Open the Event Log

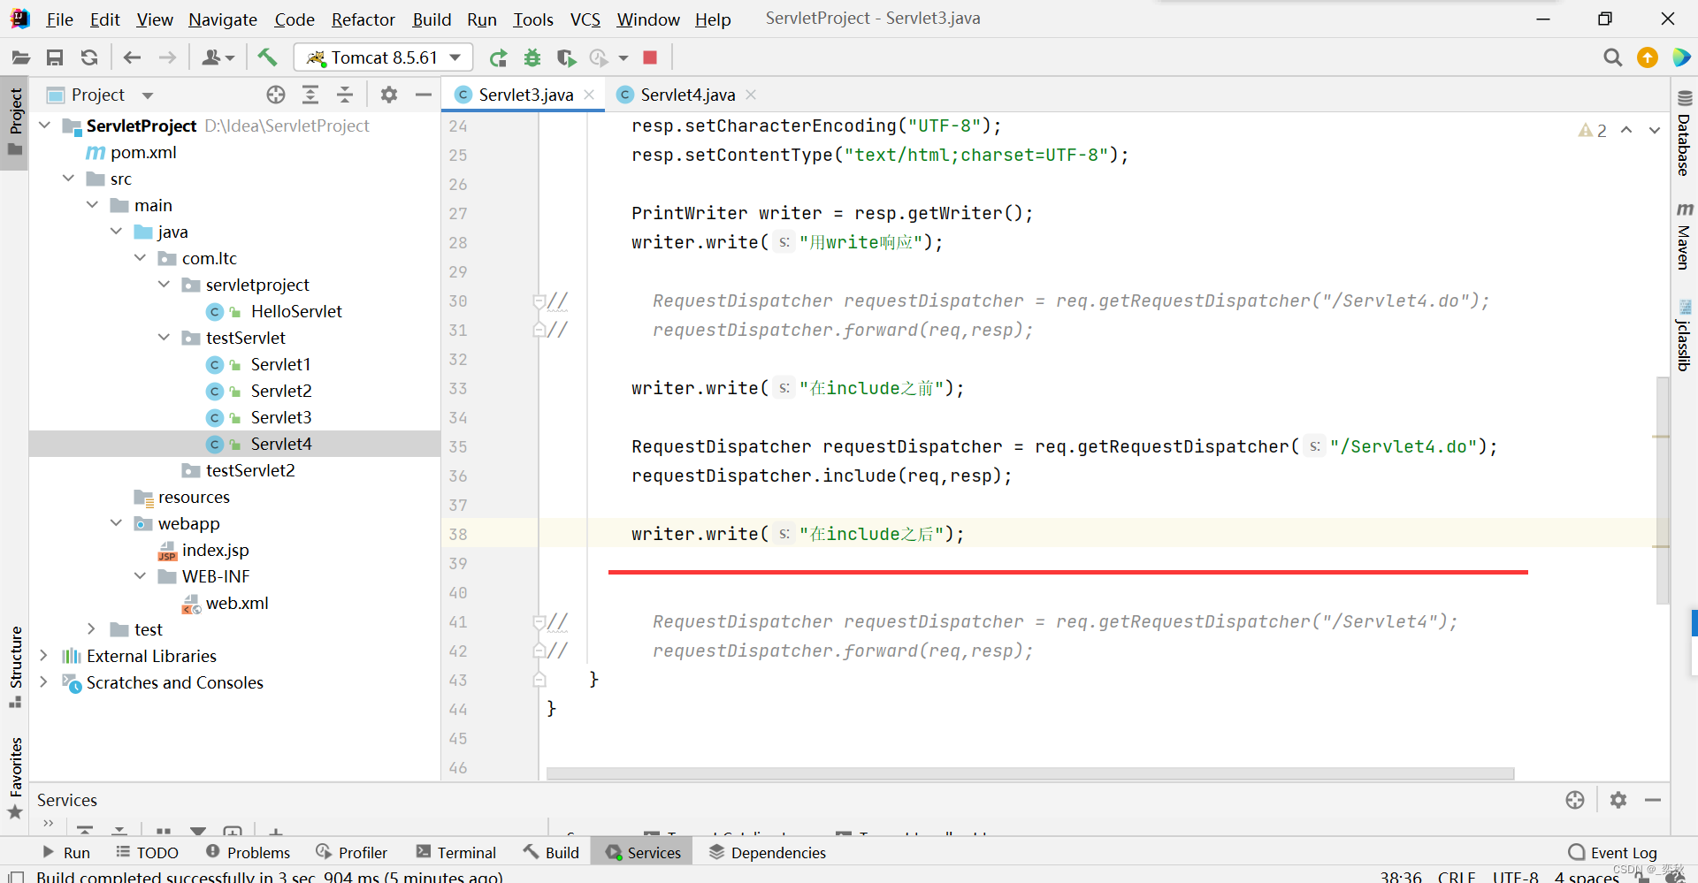point(1612,852)
